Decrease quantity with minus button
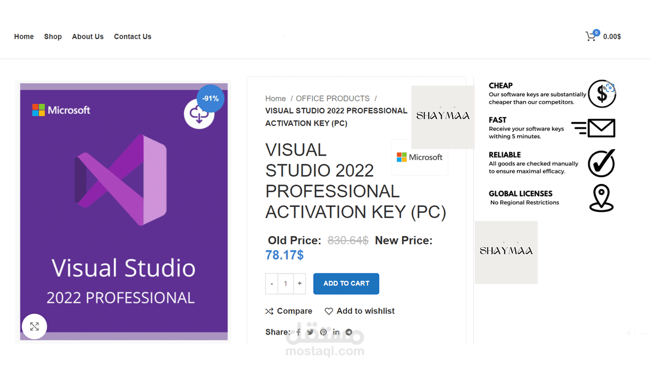Screen dimensions: 650x365 tap(272, 284)
